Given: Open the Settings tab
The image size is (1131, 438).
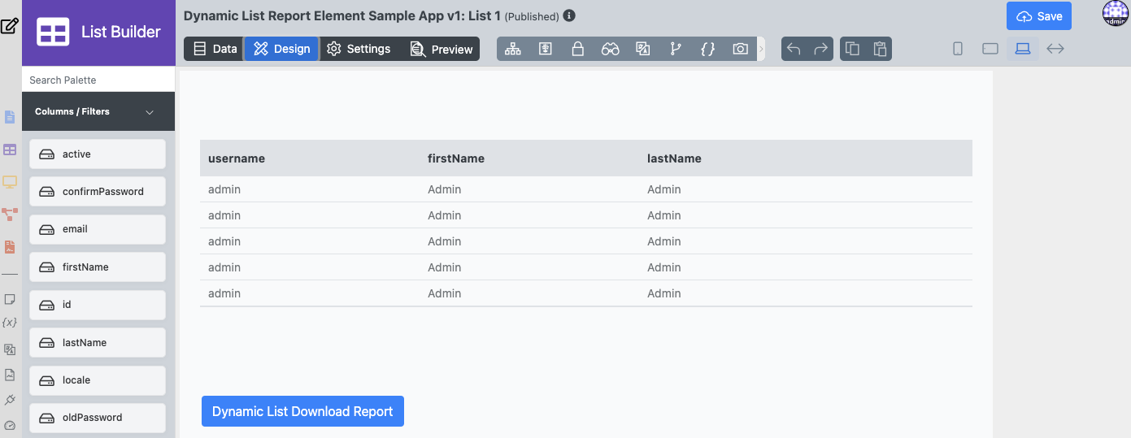Looking at the screenshot, I should (359, 49).
